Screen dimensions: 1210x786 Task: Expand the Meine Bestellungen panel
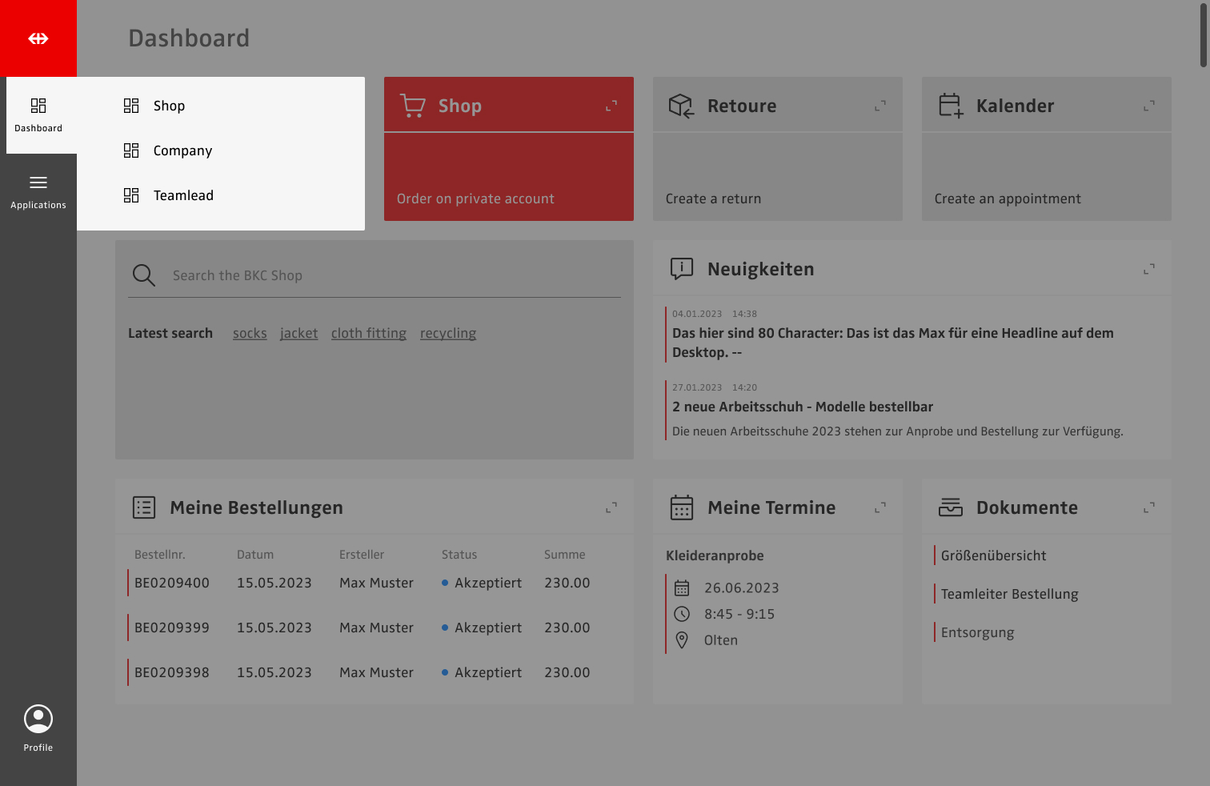pyautogui.click(x=611, y=507)
